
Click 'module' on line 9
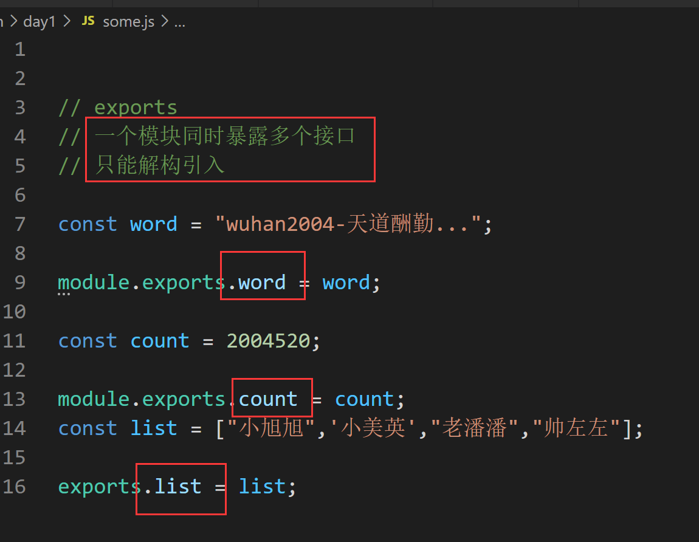coord(94,282)
